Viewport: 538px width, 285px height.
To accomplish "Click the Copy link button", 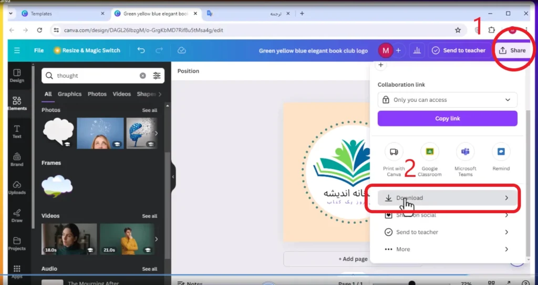I will pos(448,118).
